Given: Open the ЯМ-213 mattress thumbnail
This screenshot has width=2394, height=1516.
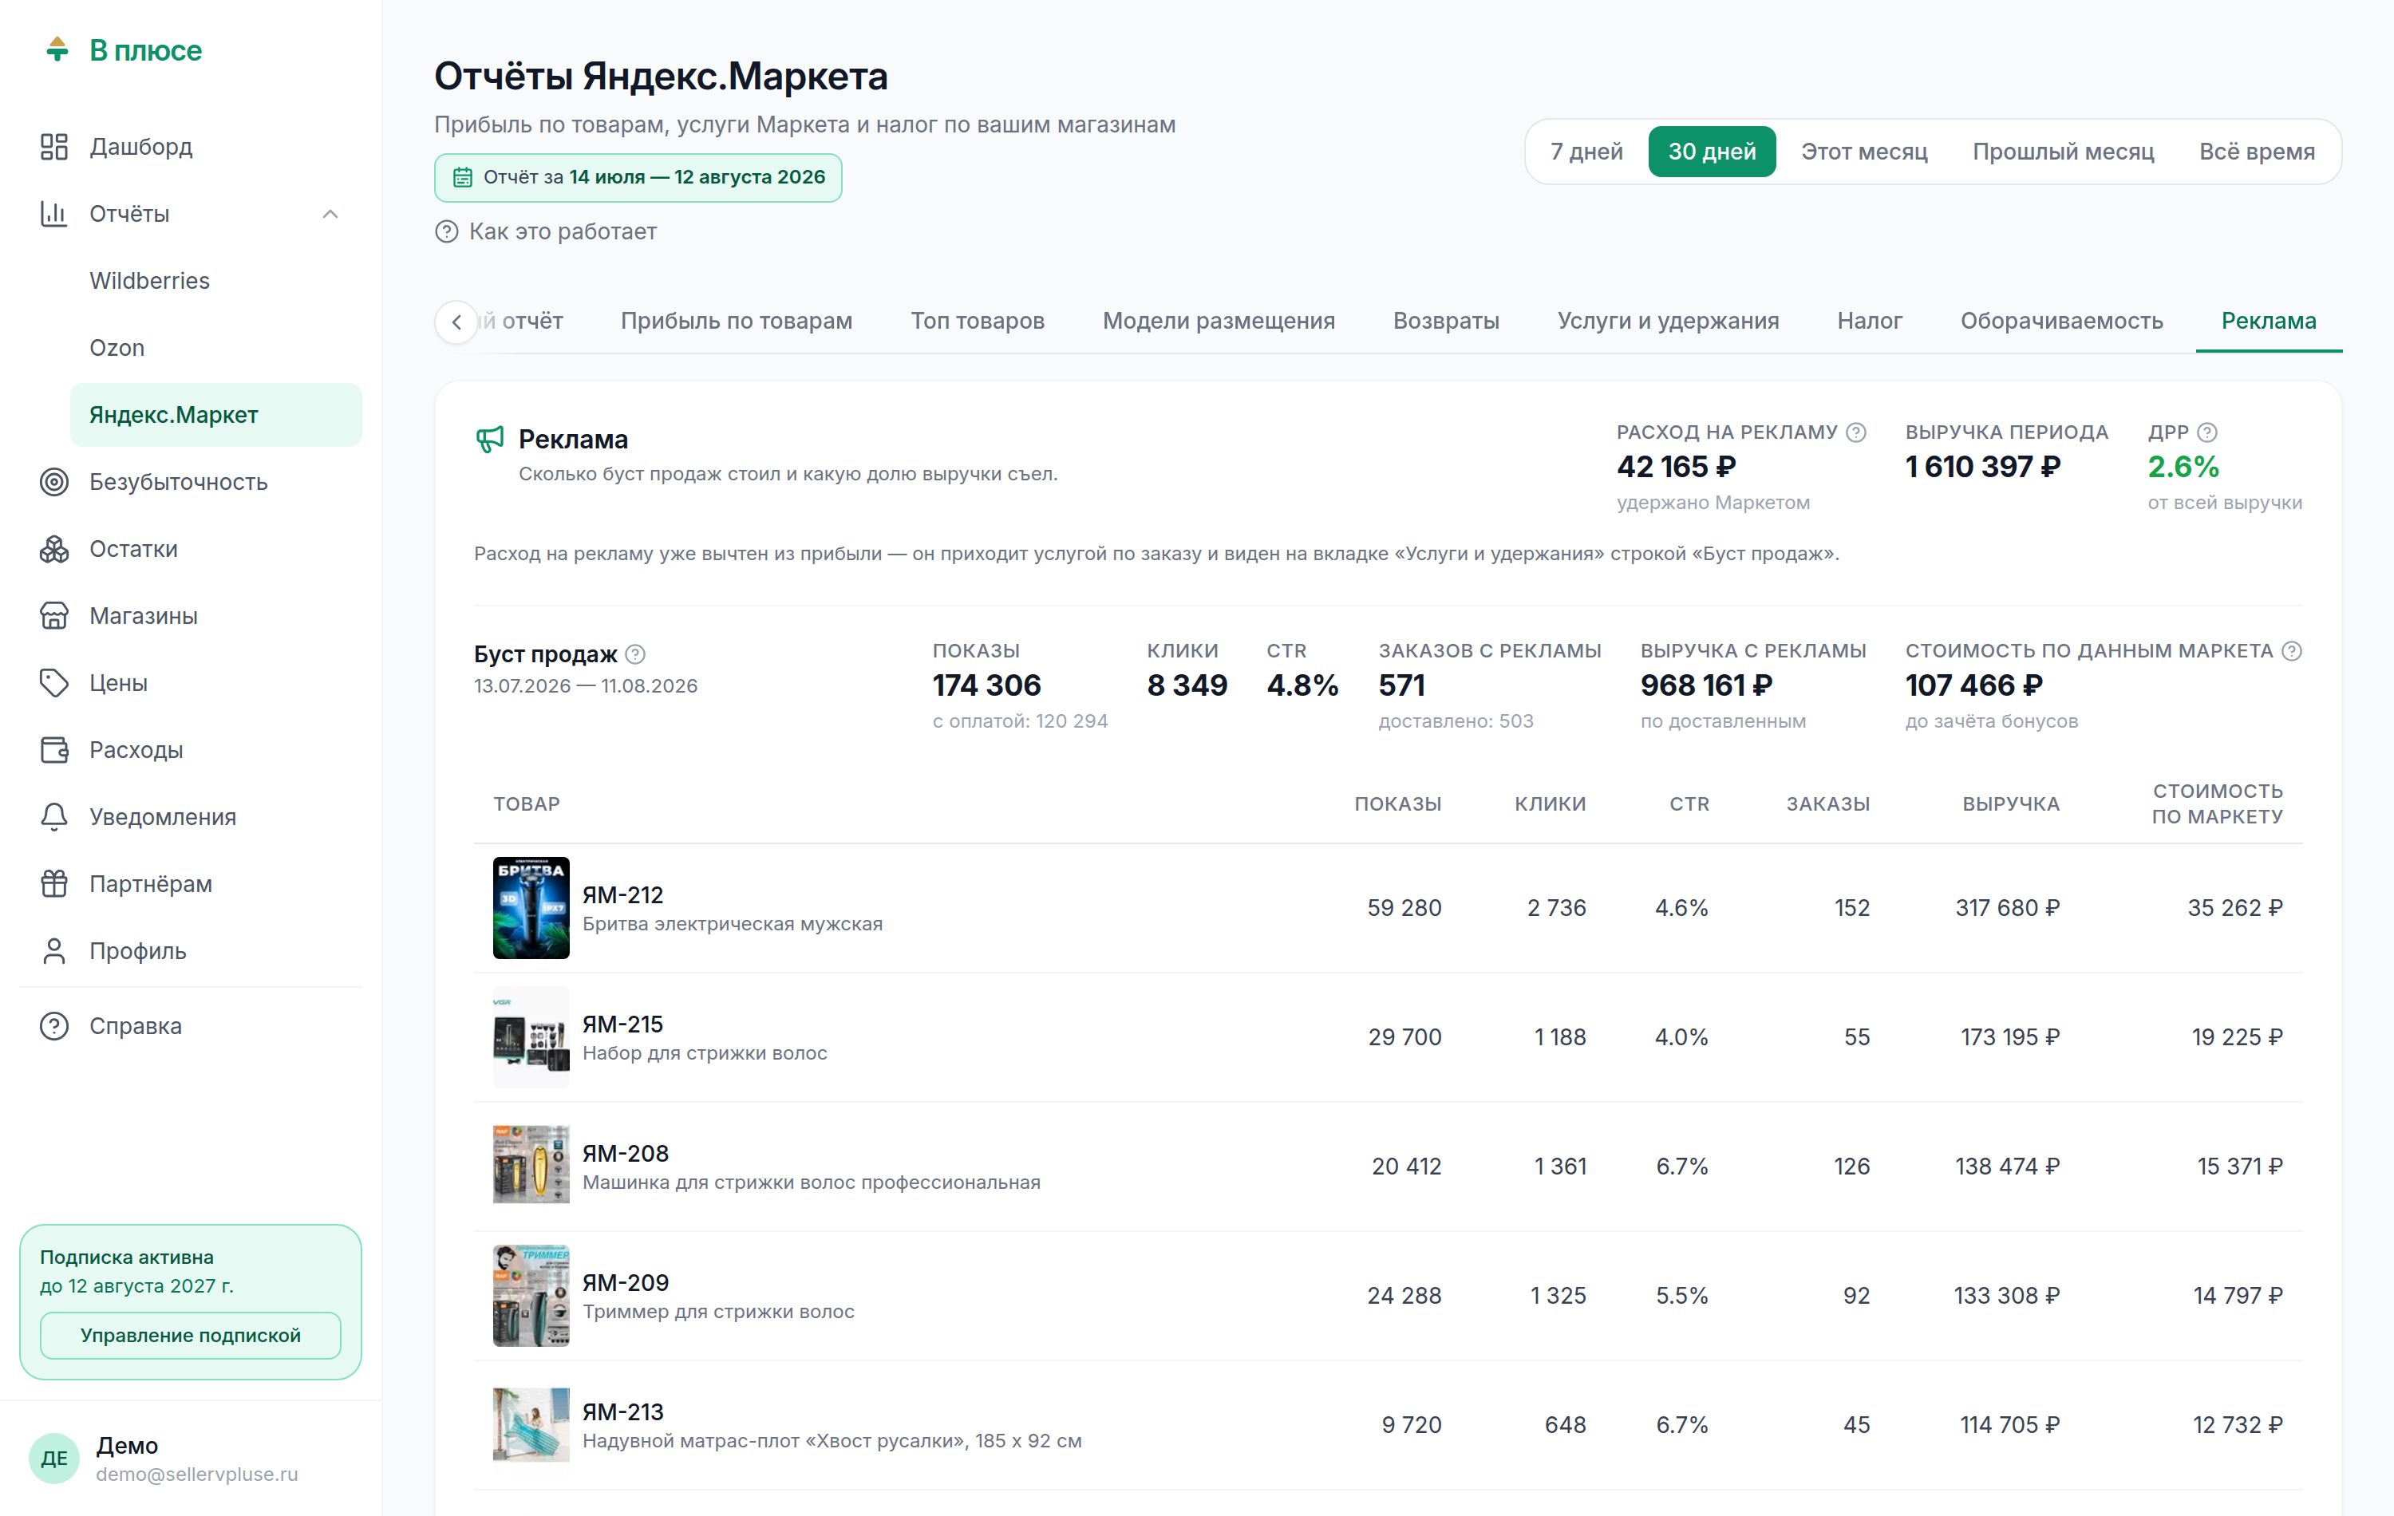Looking at the screenshot, I should pyautogui.click(x=532, y=1426).
